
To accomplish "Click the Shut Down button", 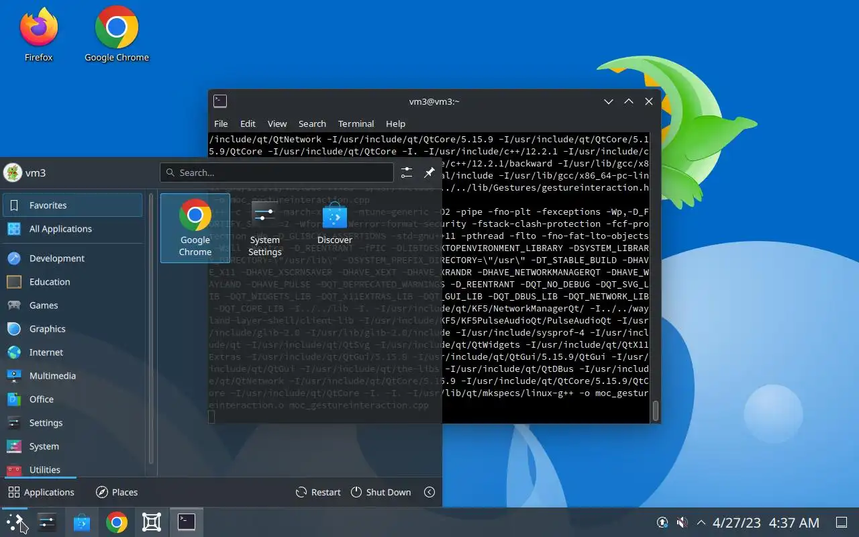I will point(381,492).
